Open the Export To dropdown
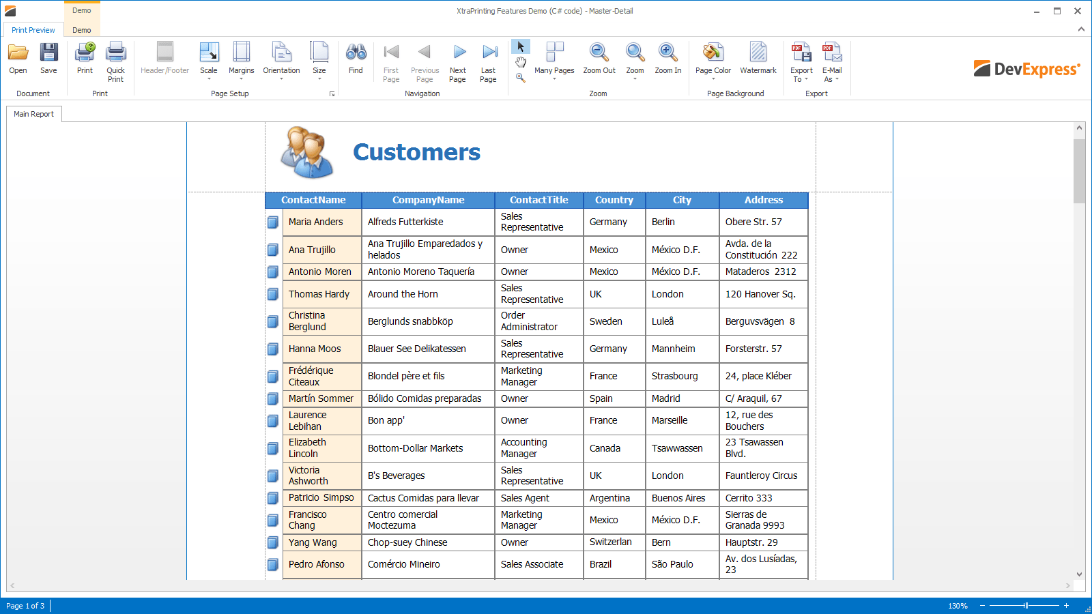1092x614 pixels. pyautogui.click(x=801, y=62)
